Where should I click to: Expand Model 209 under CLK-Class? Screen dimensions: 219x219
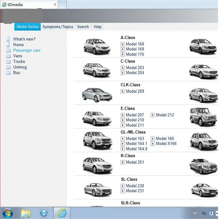coord(135,91)
